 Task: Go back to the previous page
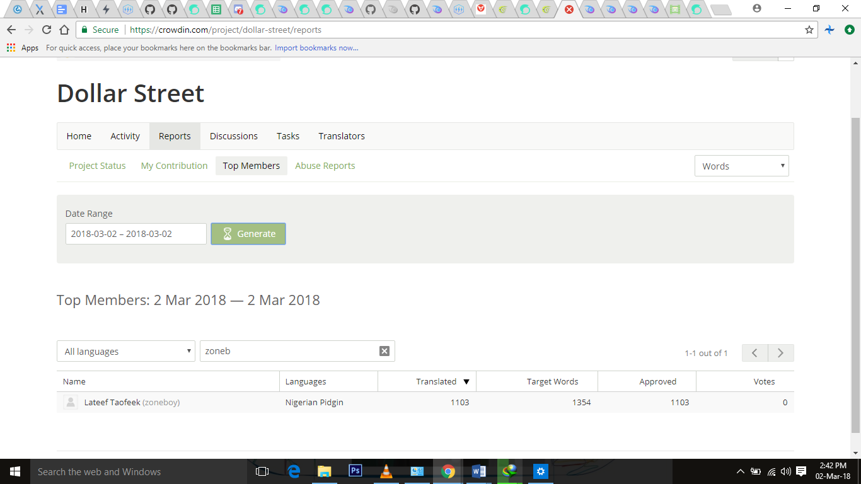(x=11, y=30)
